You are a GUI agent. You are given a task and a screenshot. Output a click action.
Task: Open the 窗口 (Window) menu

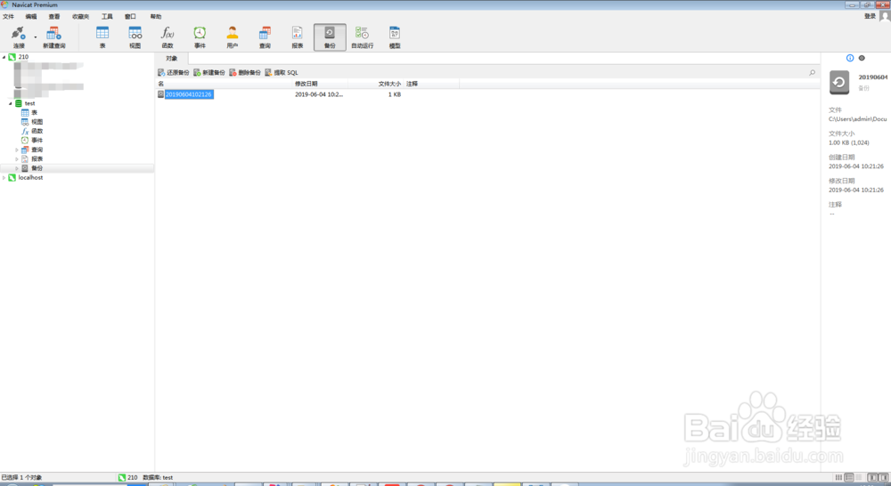click(x=130, y=16)
